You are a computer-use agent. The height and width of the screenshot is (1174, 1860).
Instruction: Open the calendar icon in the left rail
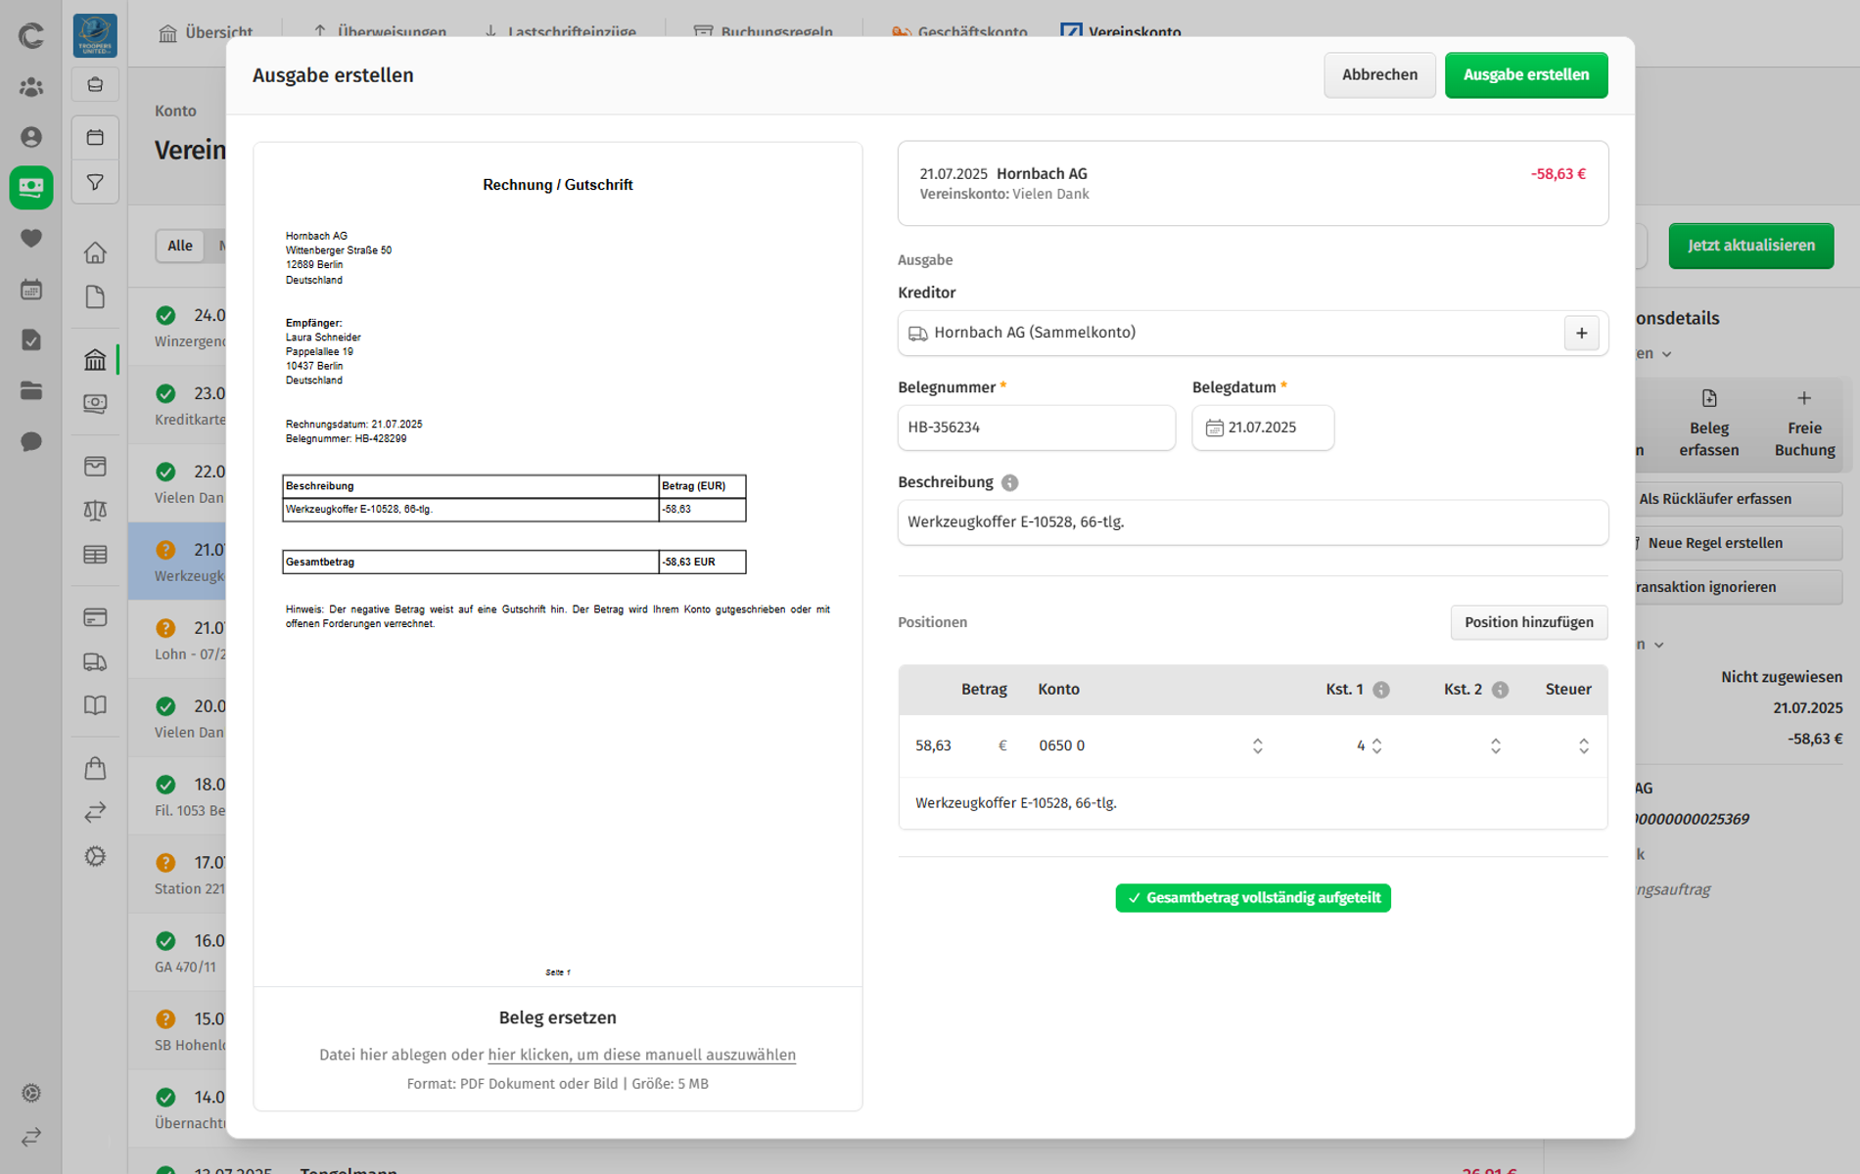coord(31,289)
